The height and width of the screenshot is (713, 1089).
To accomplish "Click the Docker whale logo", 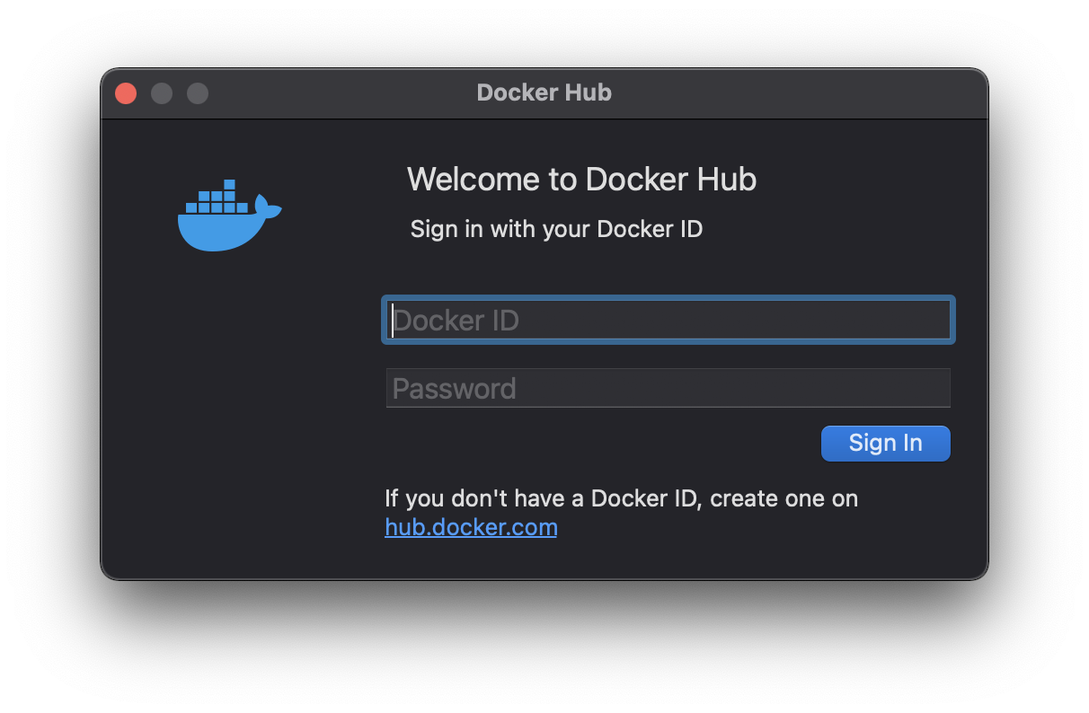I will point(229,216).
